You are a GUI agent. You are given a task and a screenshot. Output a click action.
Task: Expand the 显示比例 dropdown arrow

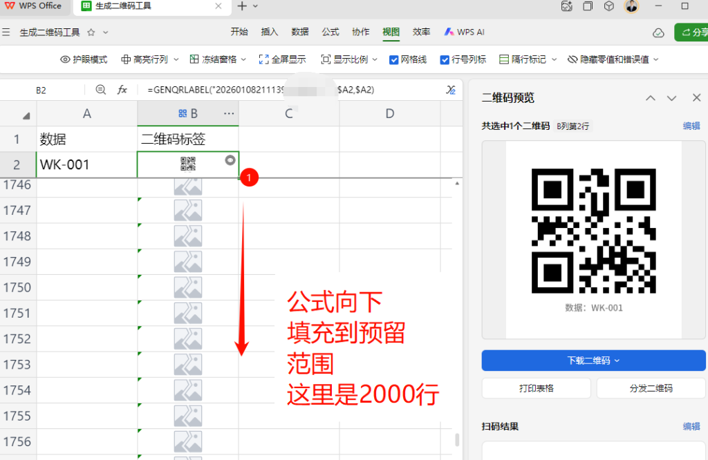point(375,59)
